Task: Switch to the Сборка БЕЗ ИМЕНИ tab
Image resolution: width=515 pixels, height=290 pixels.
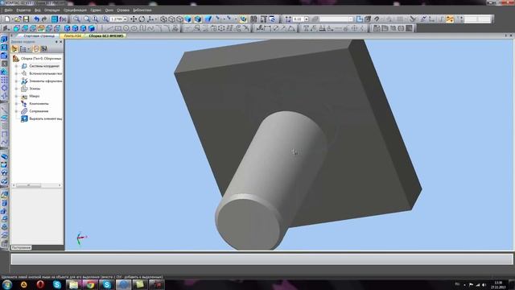Action: point(105,35)
